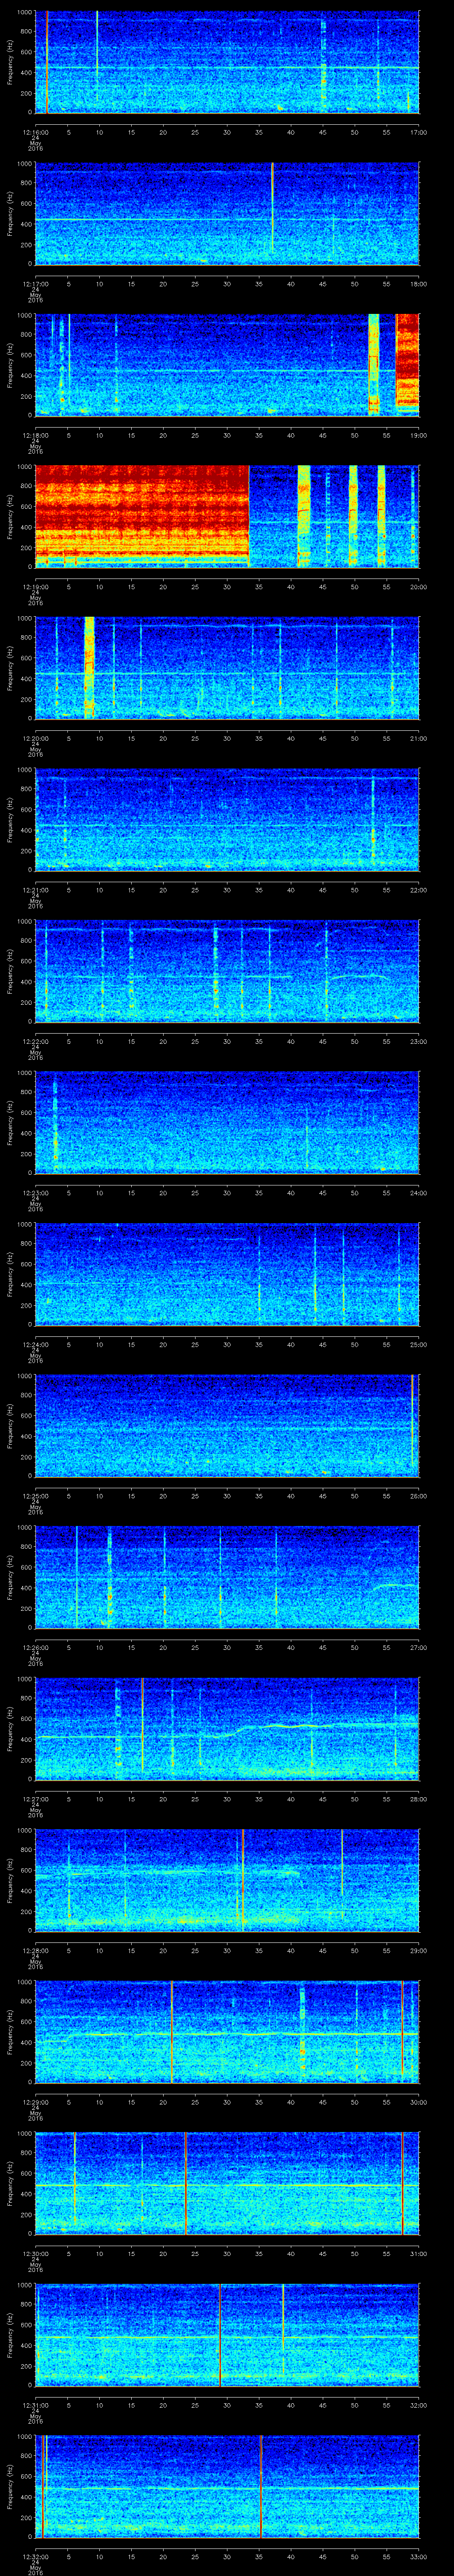Click the 12:22:00 time axis label
Screen dimensions: 454x2576
coord(36,1041)
